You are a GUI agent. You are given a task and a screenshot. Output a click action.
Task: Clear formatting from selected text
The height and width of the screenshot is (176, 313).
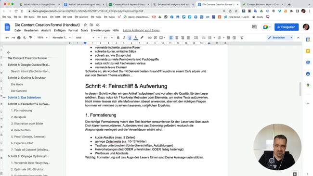point(242,38)
